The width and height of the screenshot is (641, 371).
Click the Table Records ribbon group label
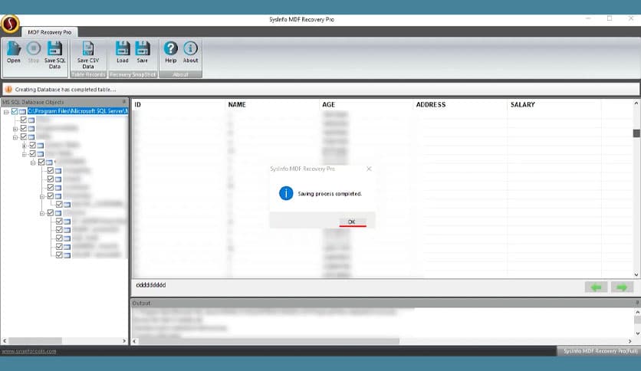(x=88, y=74)
